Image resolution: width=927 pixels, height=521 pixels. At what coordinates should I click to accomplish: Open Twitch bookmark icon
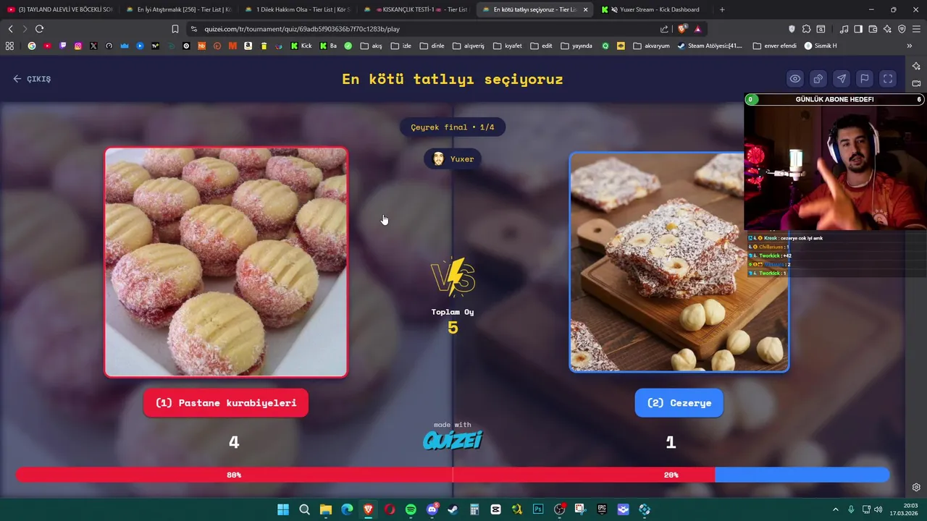click(x=63, y=46)
